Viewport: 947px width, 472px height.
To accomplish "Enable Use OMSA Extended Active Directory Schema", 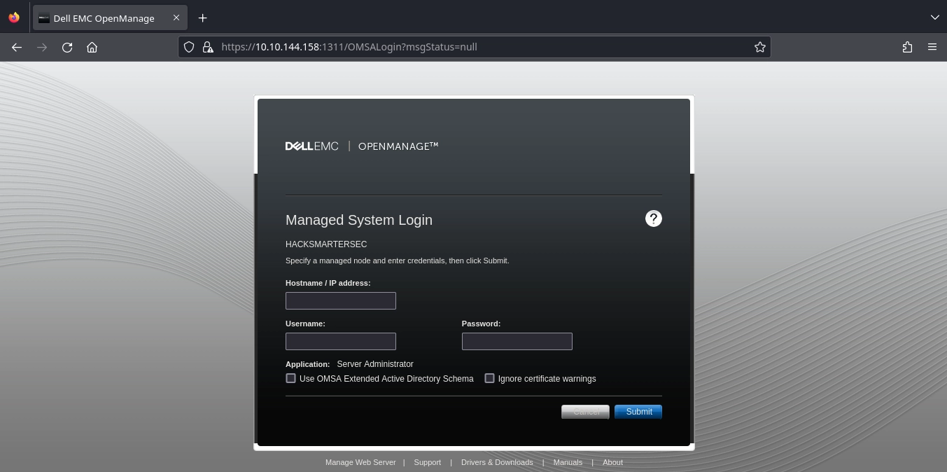I will coord(290,378).
